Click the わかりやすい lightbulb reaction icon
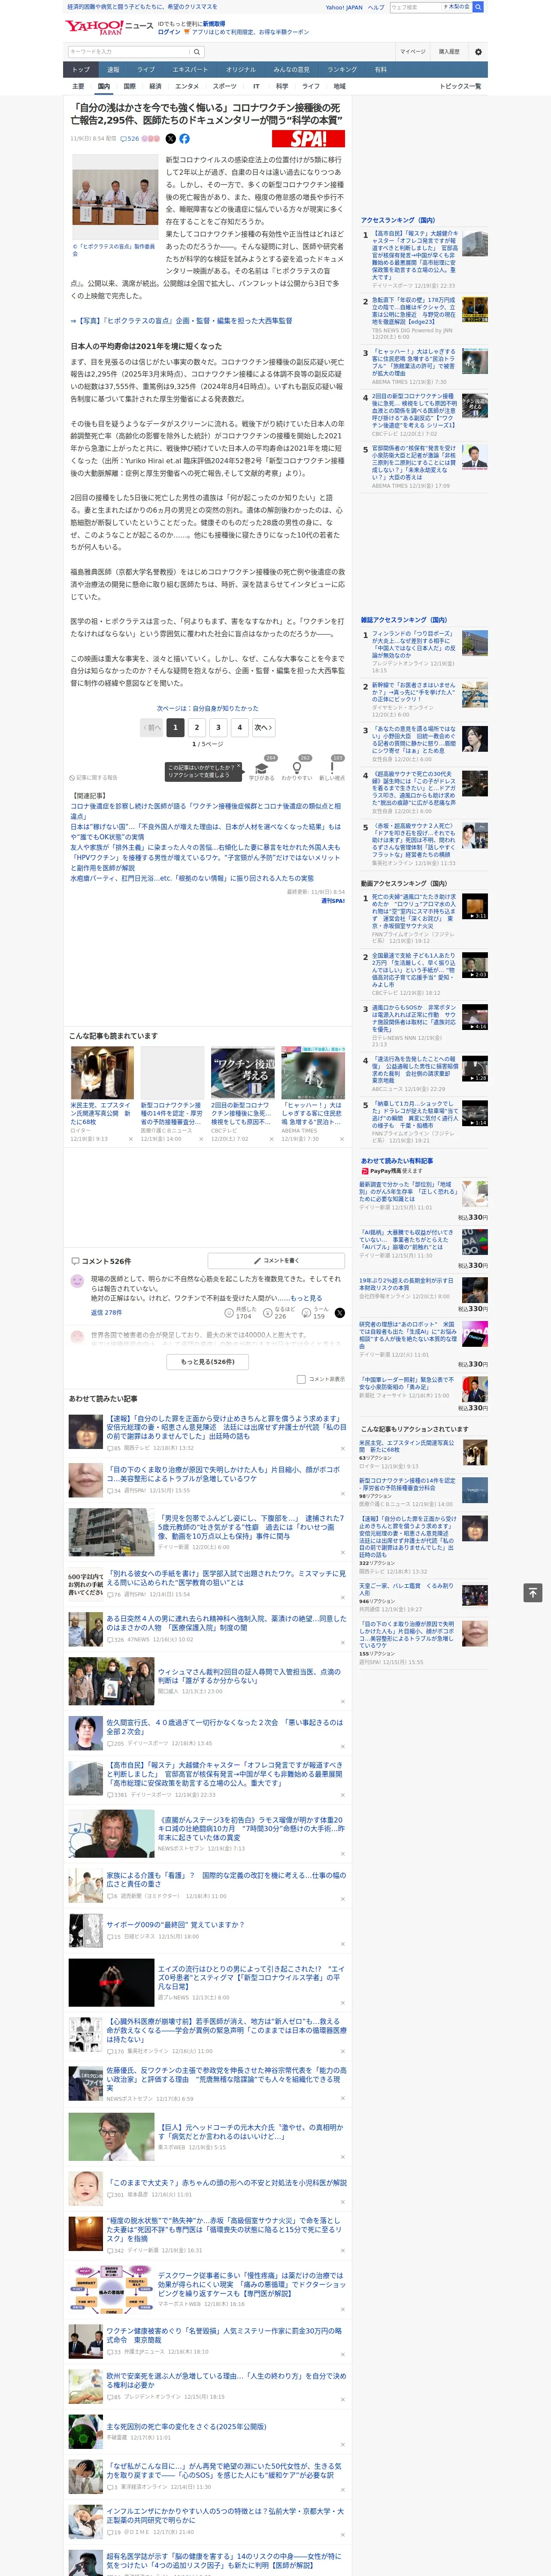This screenshot has width=551, height=2576. [296, 768]
